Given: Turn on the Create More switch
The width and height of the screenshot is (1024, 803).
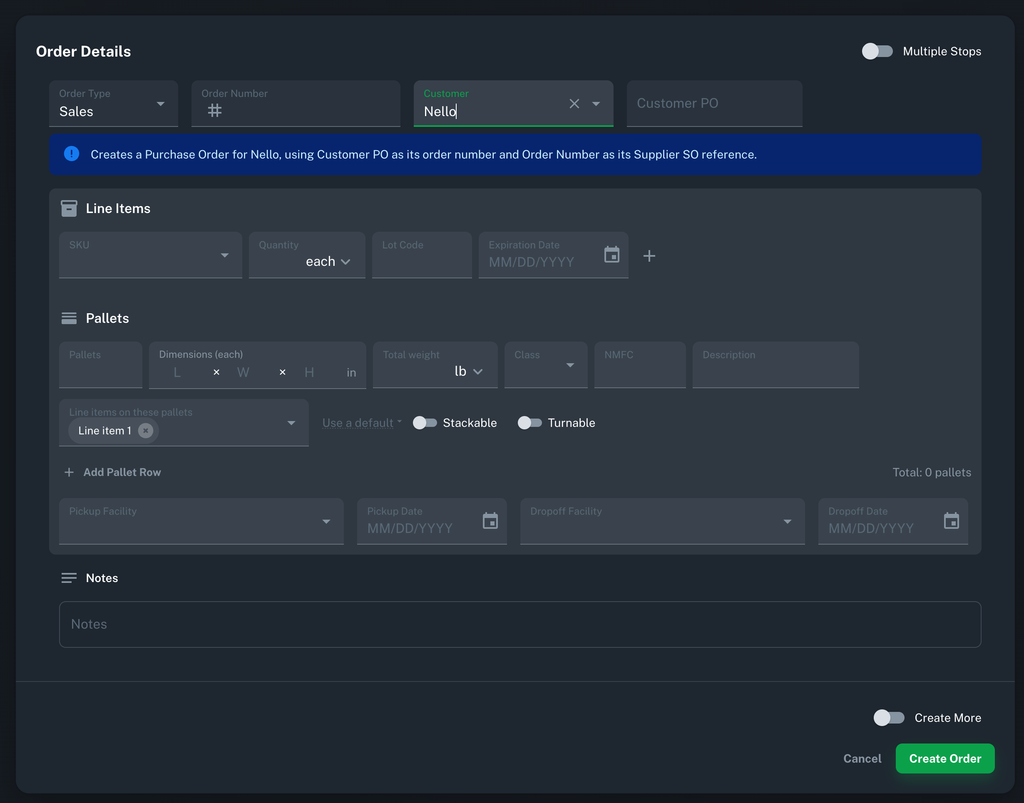Looking at the screenshot, I should click(889, 718).
